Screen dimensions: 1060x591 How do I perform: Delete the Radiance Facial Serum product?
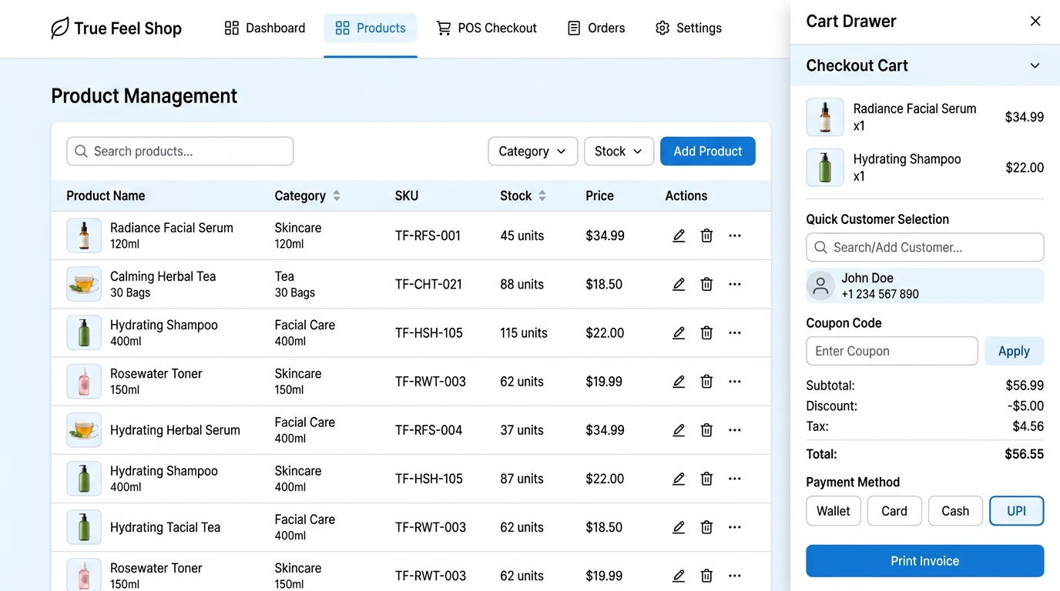point(706,235)
